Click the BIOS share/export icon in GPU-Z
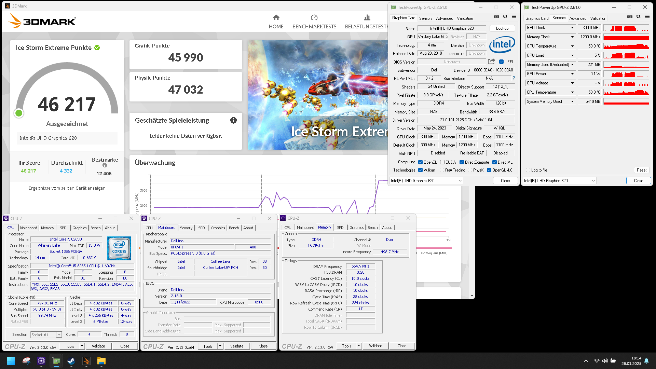 click(491, 61)
